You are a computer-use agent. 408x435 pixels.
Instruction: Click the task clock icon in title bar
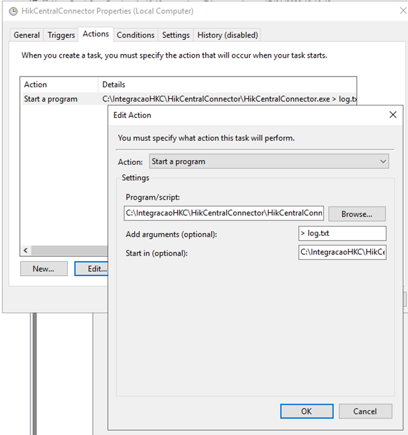pyautogui.click(x=13, y=11)
